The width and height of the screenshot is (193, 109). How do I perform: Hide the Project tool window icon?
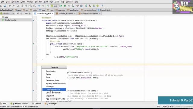pos(30,13)
